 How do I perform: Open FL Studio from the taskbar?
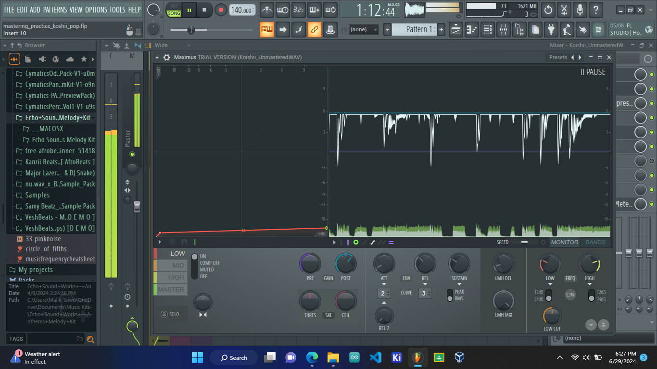tap(418, 357)
